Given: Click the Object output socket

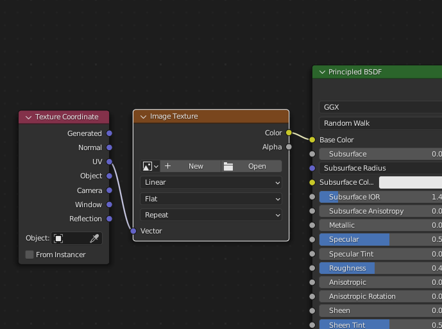Looking at the screenshot, I should [x=109, y=176].
